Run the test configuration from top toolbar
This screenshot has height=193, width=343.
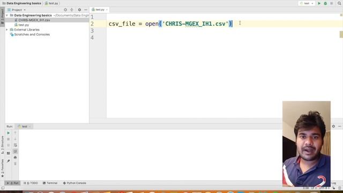coord(319,3)
